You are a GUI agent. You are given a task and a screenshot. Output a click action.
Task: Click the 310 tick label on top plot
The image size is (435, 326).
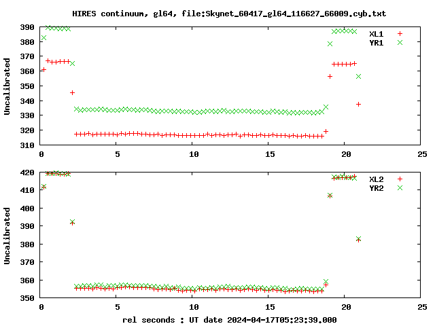pos(27,145)
